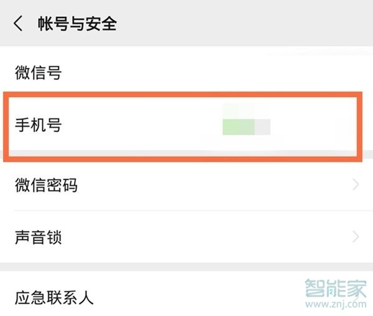Viewport: 373px width, 316px height.
Task: Click the divider line between 微信密码 and 声音锁
Action: tap(186, 211)
